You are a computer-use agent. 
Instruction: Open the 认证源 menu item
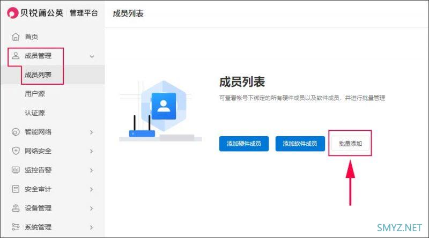tap(35, 113)
